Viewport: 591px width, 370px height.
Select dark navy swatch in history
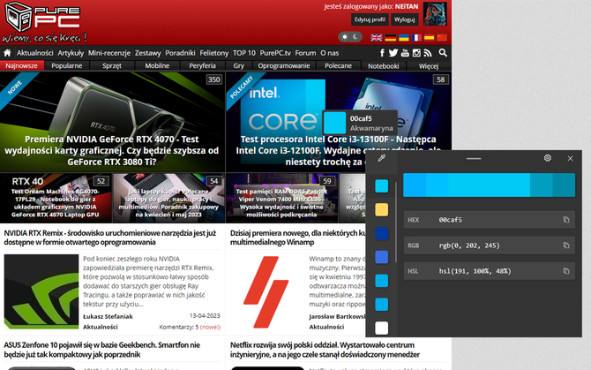coord(381,233)
